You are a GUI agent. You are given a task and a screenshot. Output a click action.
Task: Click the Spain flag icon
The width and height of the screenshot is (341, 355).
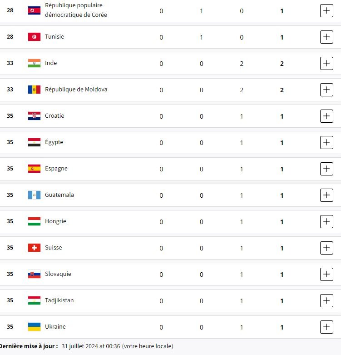(34, 169)
